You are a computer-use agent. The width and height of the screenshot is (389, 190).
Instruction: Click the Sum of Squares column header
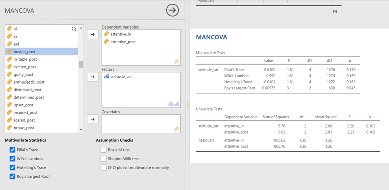pyautogui.click(x=276, y=117)
